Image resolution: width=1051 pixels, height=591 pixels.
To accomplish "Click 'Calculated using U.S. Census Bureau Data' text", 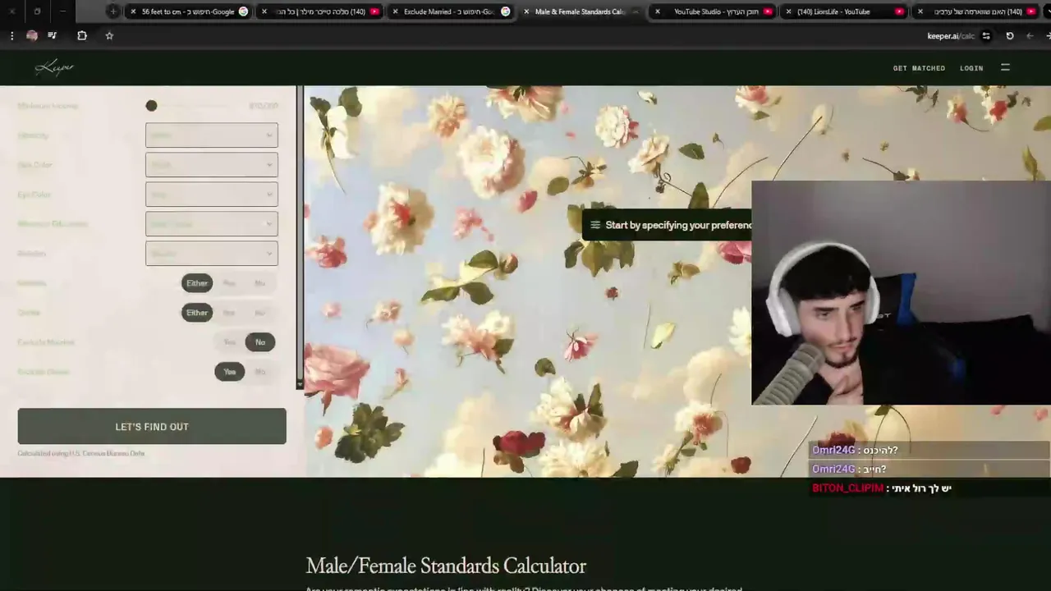I will pos(81,453).
